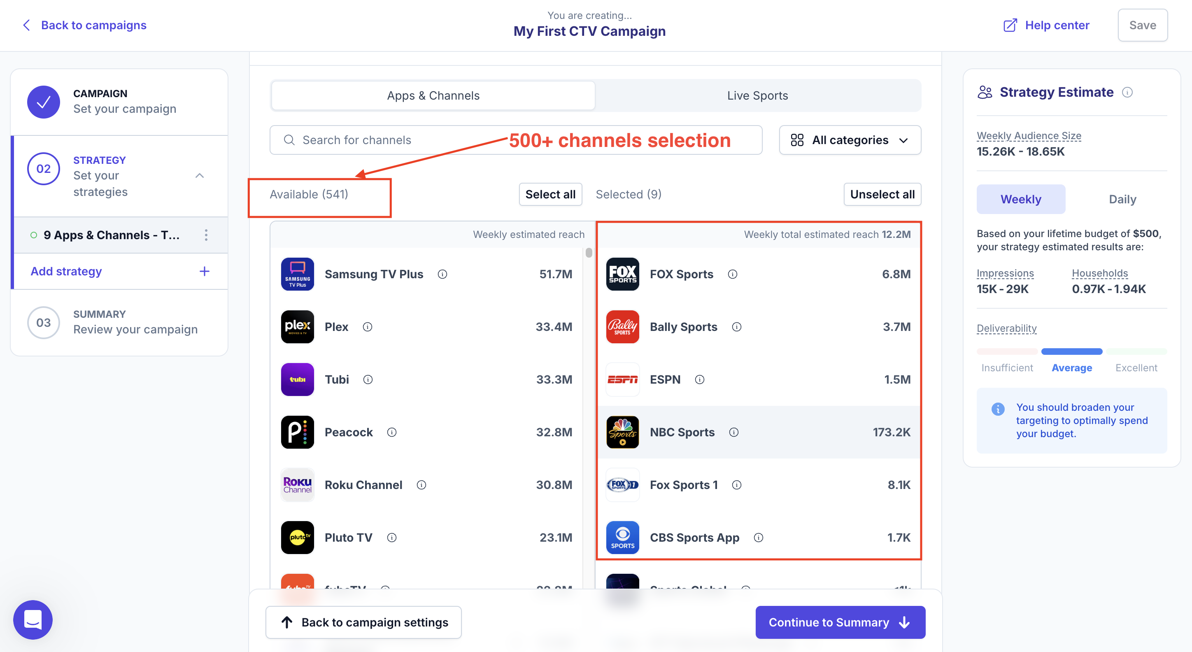This screenshot has width=1192, height=652.
Task: Click Back to campaigns link
Action: click(85, 25)
